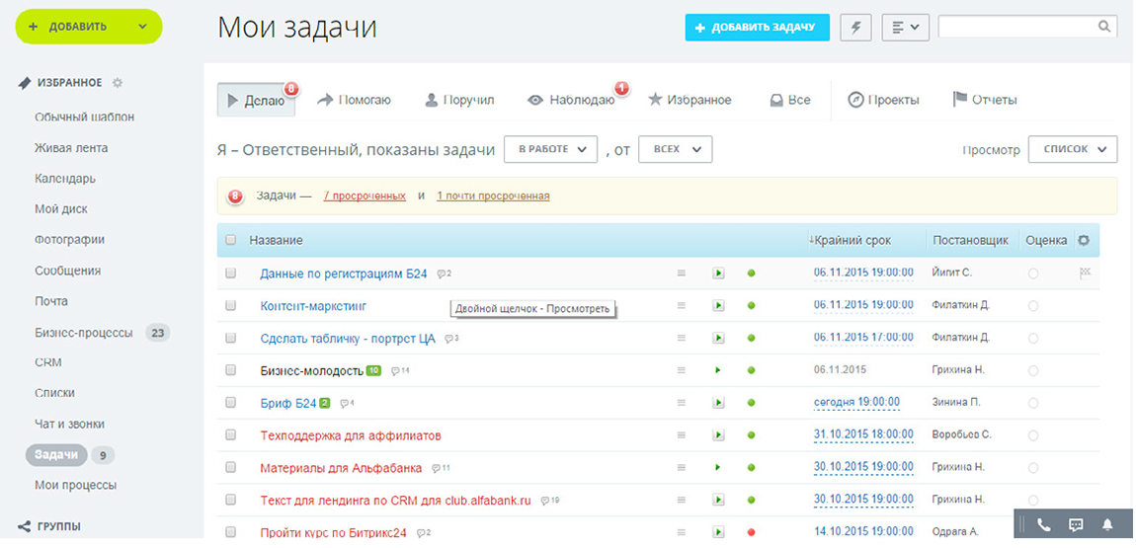Open the В РАБОТЕ status dropdown
1136x548 pixels.
(550, 149)
